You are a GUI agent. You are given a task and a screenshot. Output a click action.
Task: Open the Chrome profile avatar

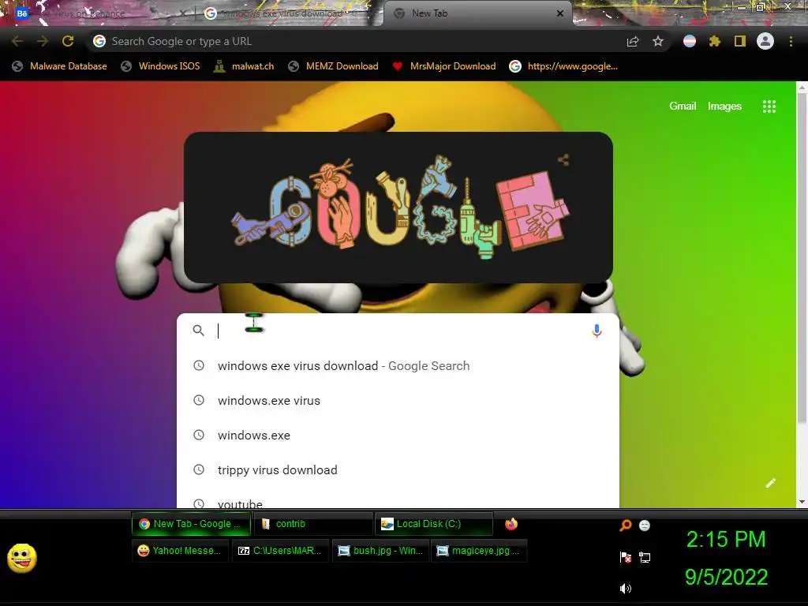tap(765, 41)
